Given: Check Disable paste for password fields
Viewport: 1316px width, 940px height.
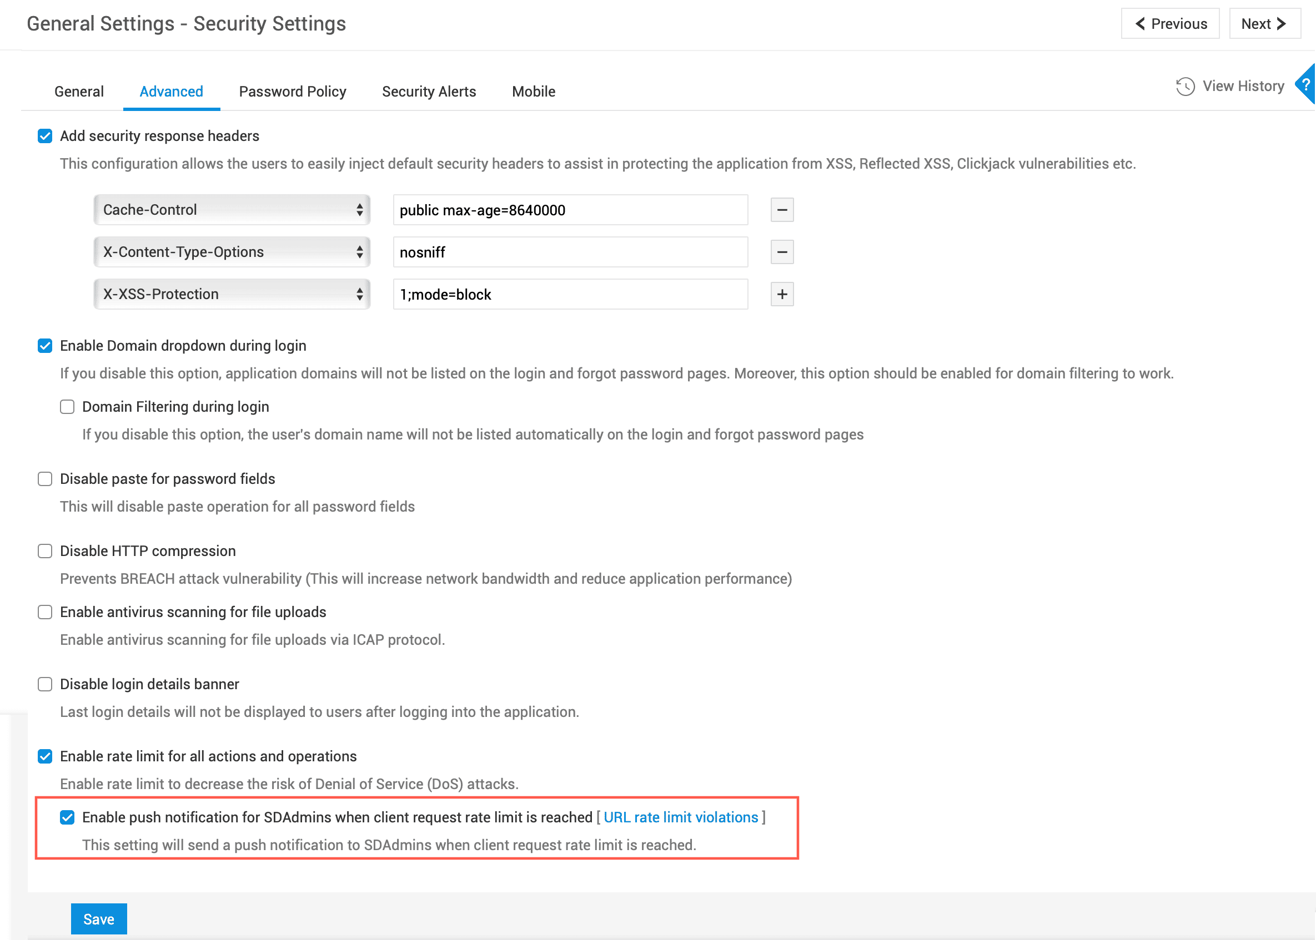Looking at the screenshot, I should tap(44, 479).
